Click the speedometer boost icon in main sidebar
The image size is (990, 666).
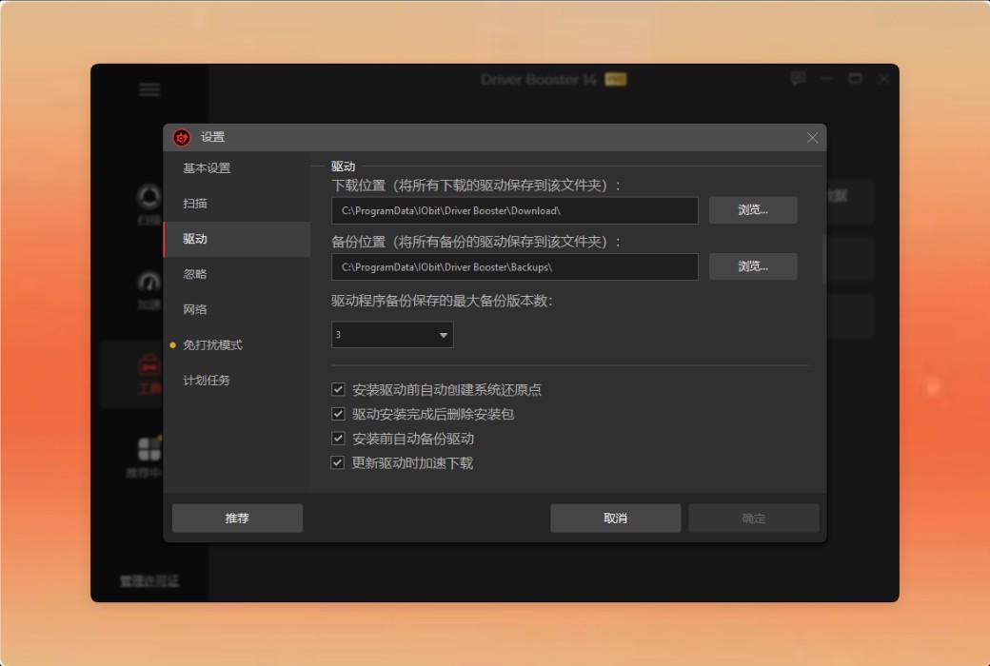pyautogui.click(x=149, y=281)
